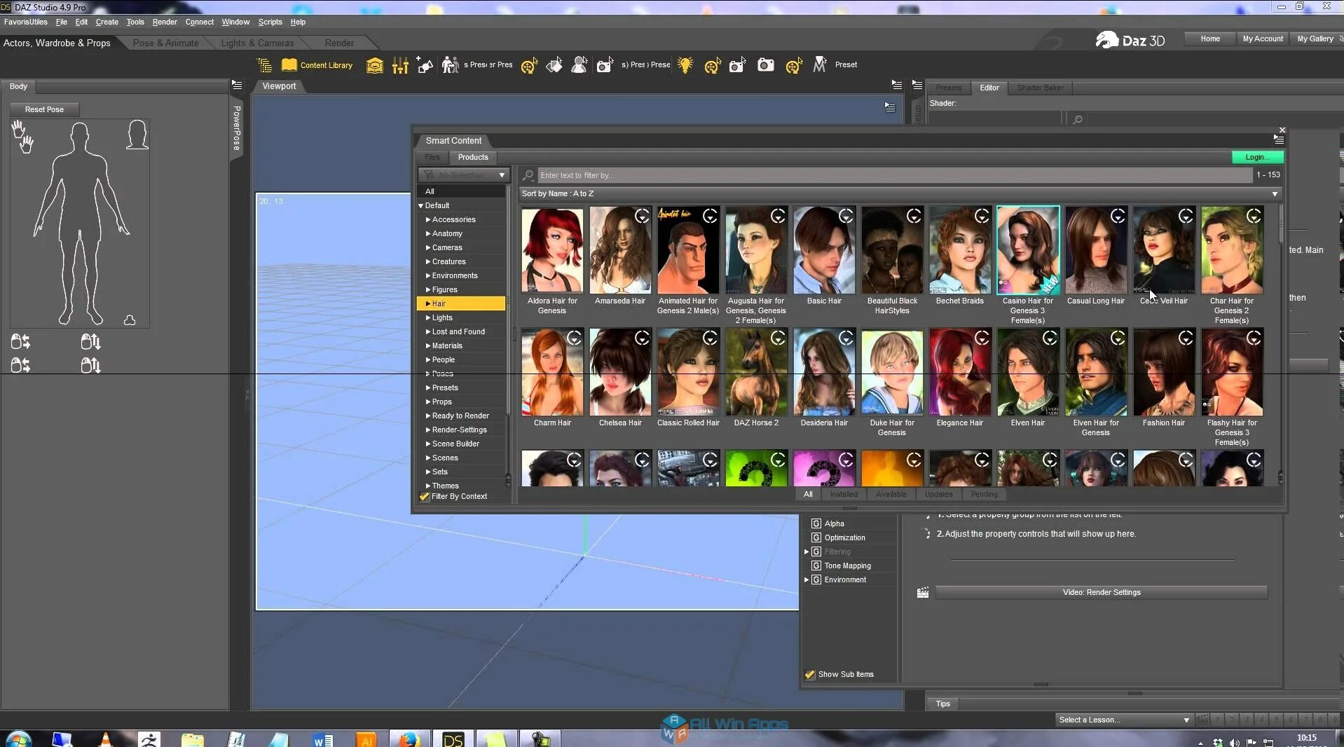Open the selection filter dropdown in Smart Content
This screenshot has height=747, width=1344.
pos(462,175)
